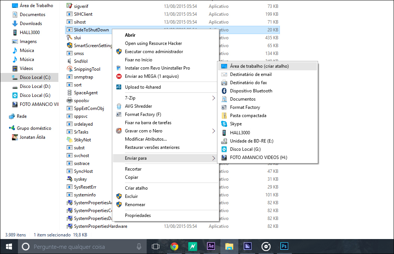394x254 pixels.
Task: Open Downloads in the navigation pane
Action: [31, 23]
